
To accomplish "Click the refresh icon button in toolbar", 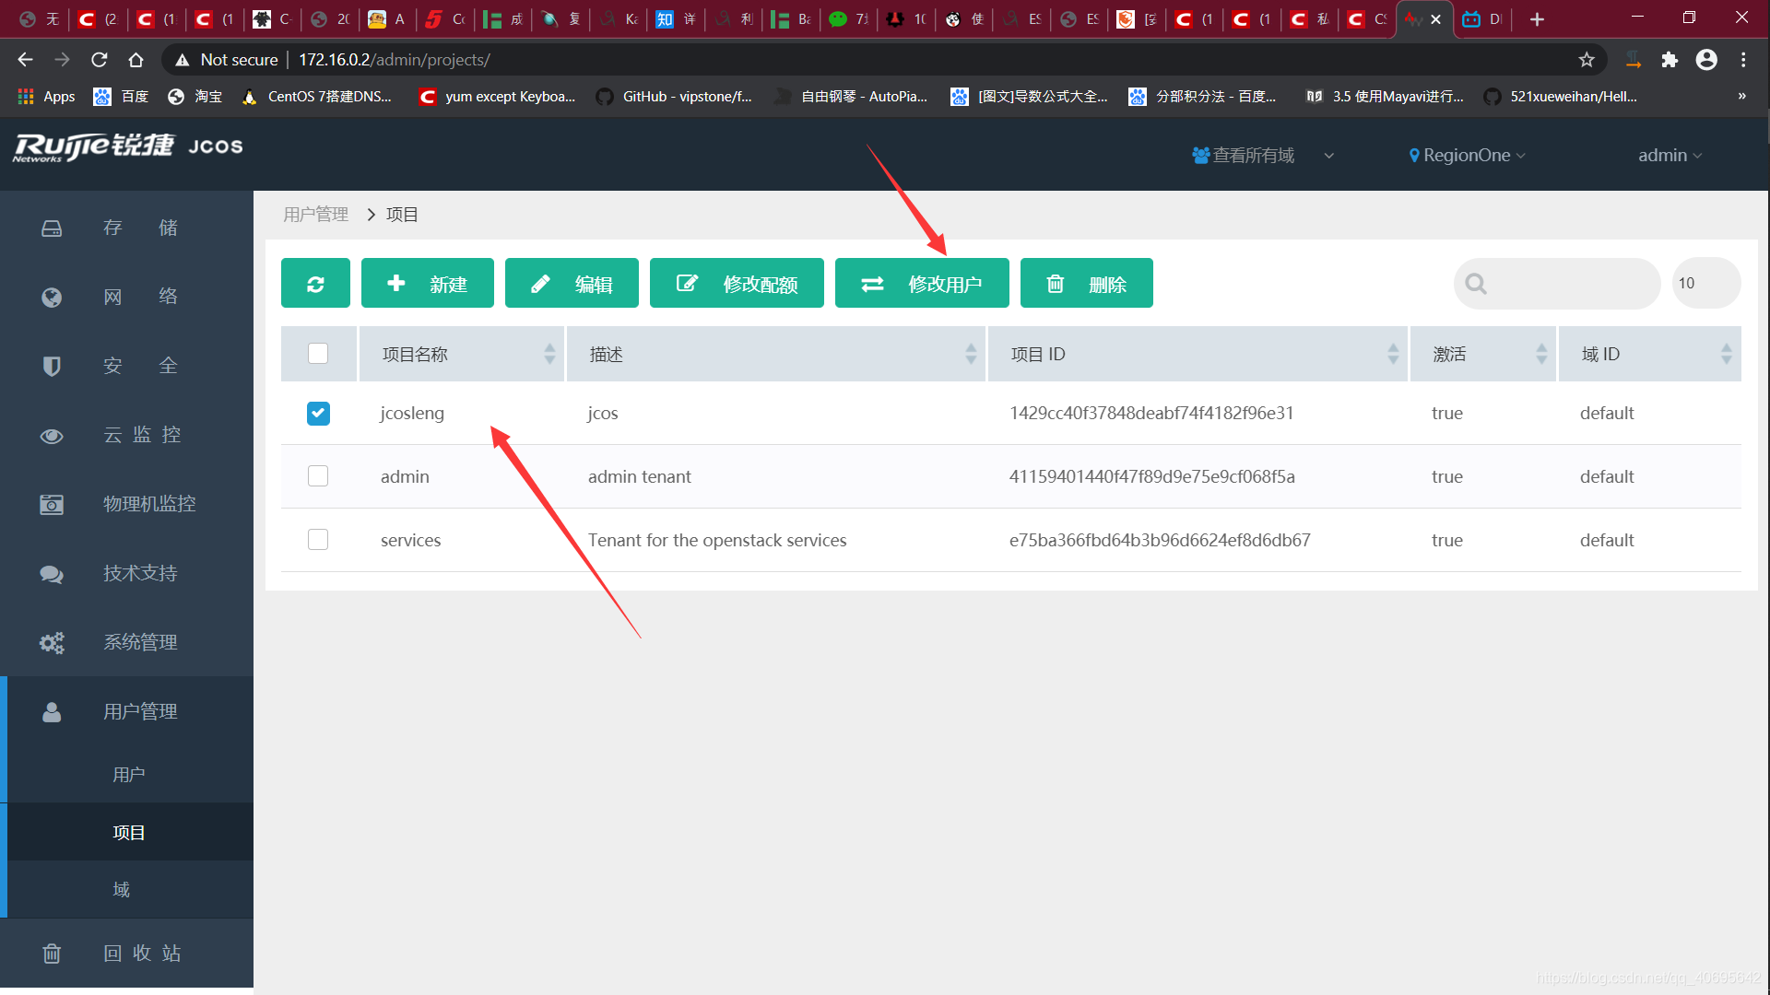I will coord(315,283).
